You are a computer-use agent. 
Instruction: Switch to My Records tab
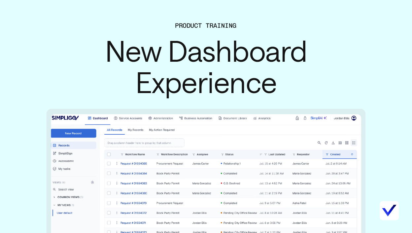point(136,130)
